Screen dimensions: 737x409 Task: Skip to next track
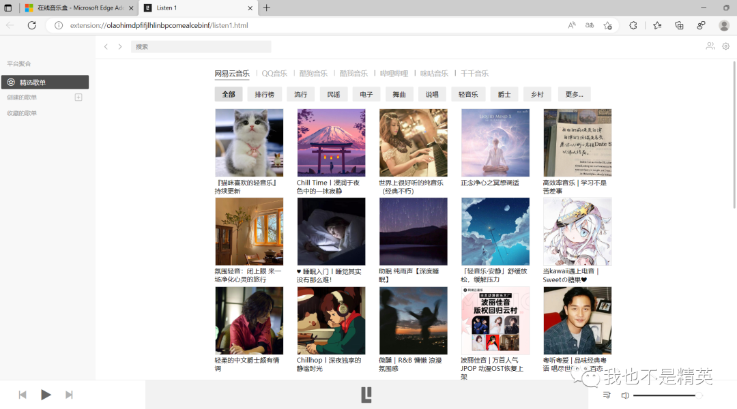pyautogui.click(x=68, y=394)
